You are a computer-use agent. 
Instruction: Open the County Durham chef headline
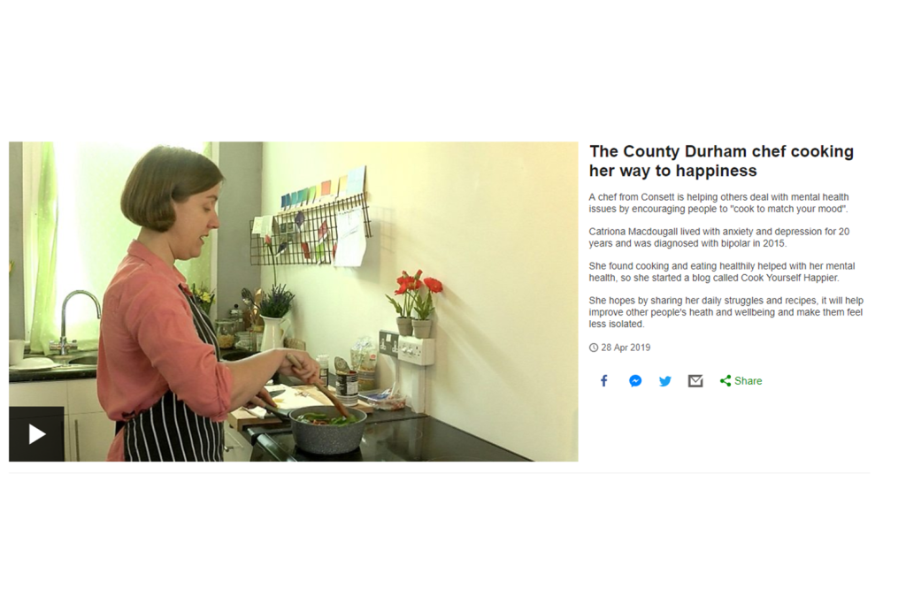[x=721, y=161]
